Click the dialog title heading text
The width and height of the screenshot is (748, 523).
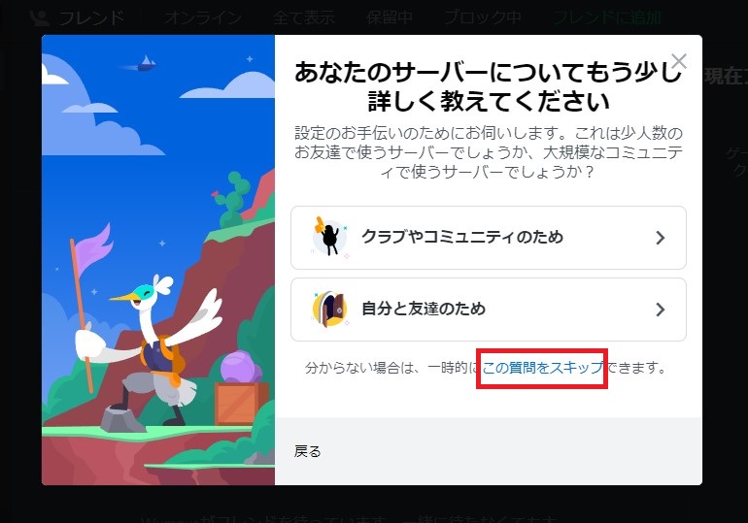click(x=488, y=86)
